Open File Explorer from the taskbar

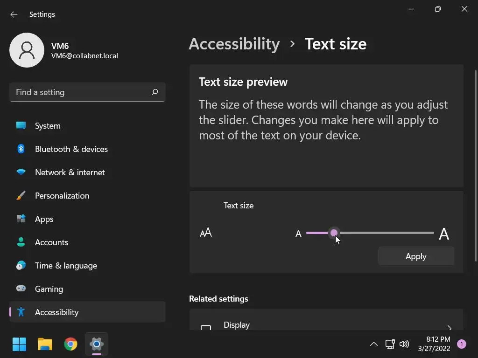pos(45,344)
